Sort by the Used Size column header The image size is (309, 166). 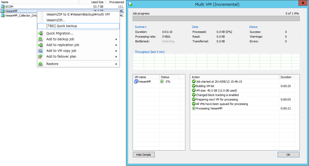(92, 2)
